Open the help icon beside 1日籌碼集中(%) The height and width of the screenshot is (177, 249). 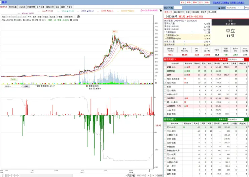(192, 35)
